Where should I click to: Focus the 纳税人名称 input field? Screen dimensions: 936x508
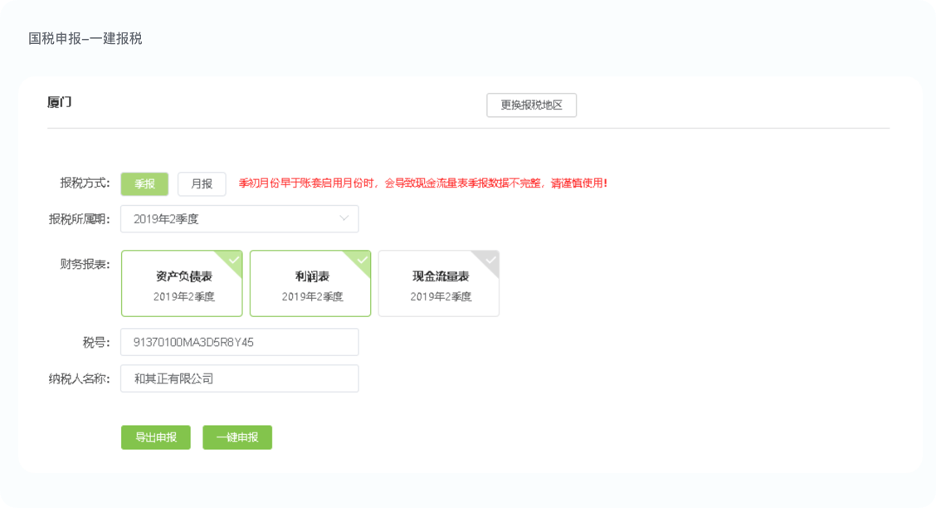pyautogui.click(x=239, y=379)
